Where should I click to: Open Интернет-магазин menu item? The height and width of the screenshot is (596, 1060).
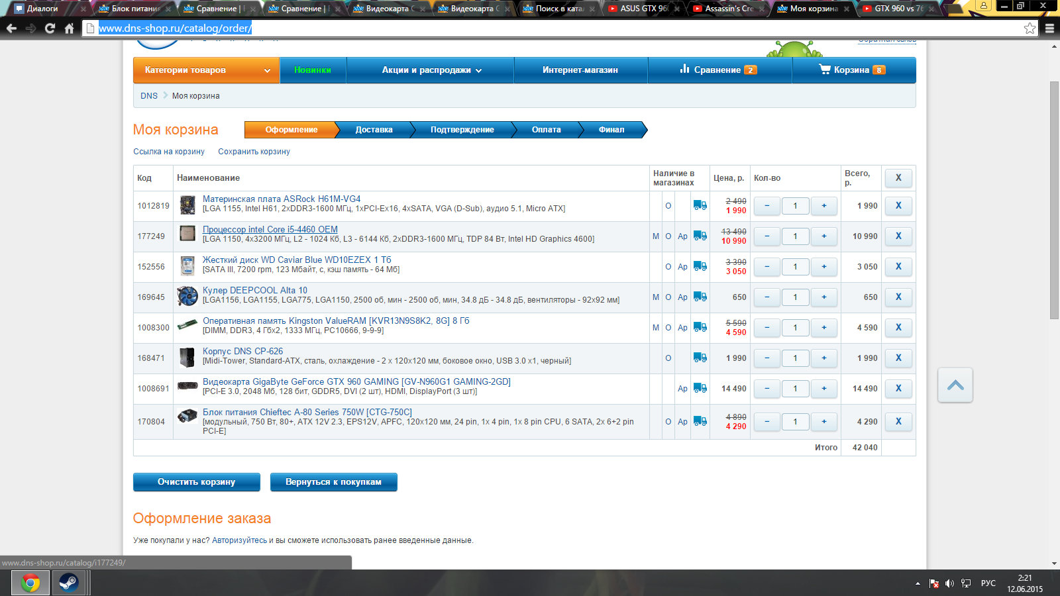(x=580, y=70)
